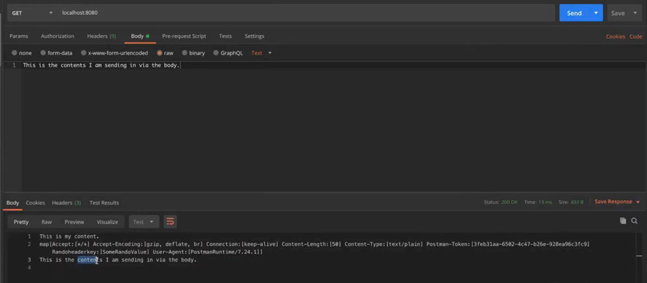Switch to Preview response view
The image size is (647, 283).
pos(74,222)
